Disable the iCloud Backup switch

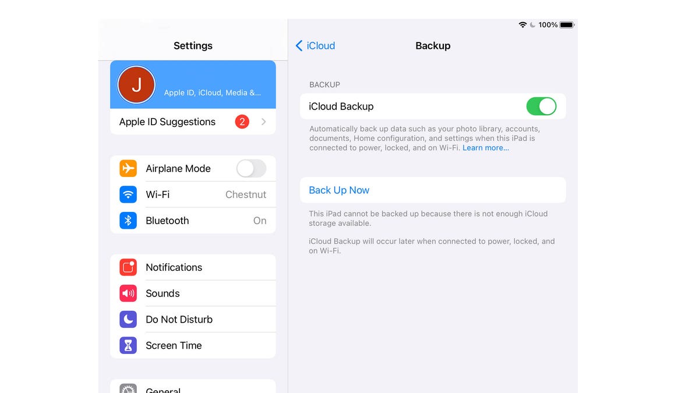click(x=541, y=107)
